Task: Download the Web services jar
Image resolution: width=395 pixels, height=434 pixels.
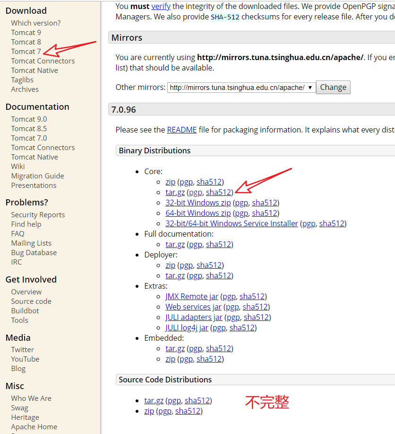Action: point(194,307)
